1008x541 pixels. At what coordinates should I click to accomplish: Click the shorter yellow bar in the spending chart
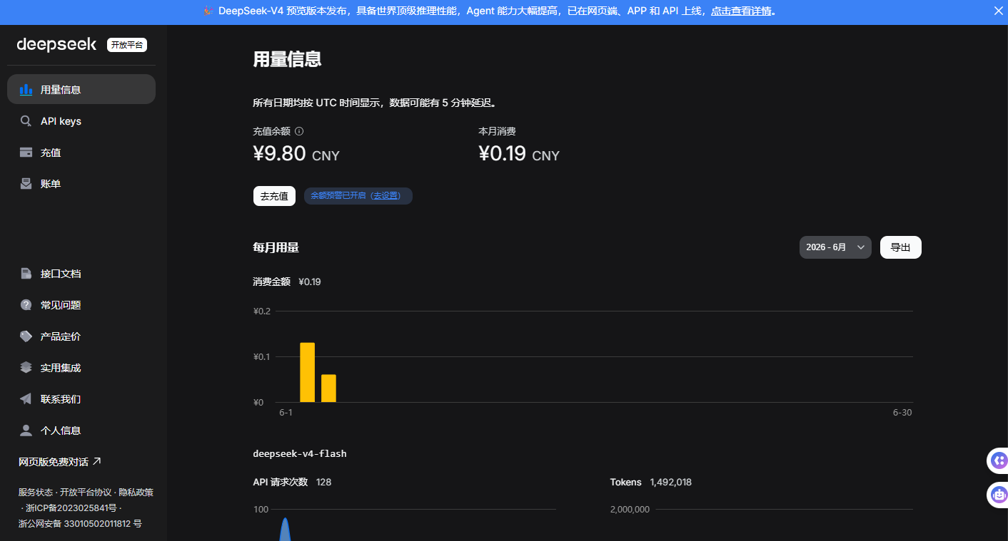[x=328, y=388]
